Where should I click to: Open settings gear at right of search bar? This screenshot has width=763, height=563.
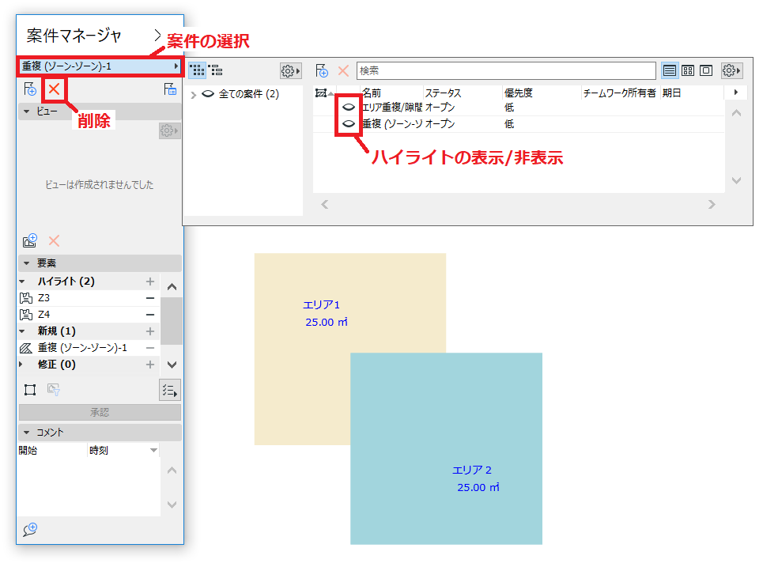click(x=731, y=70)
